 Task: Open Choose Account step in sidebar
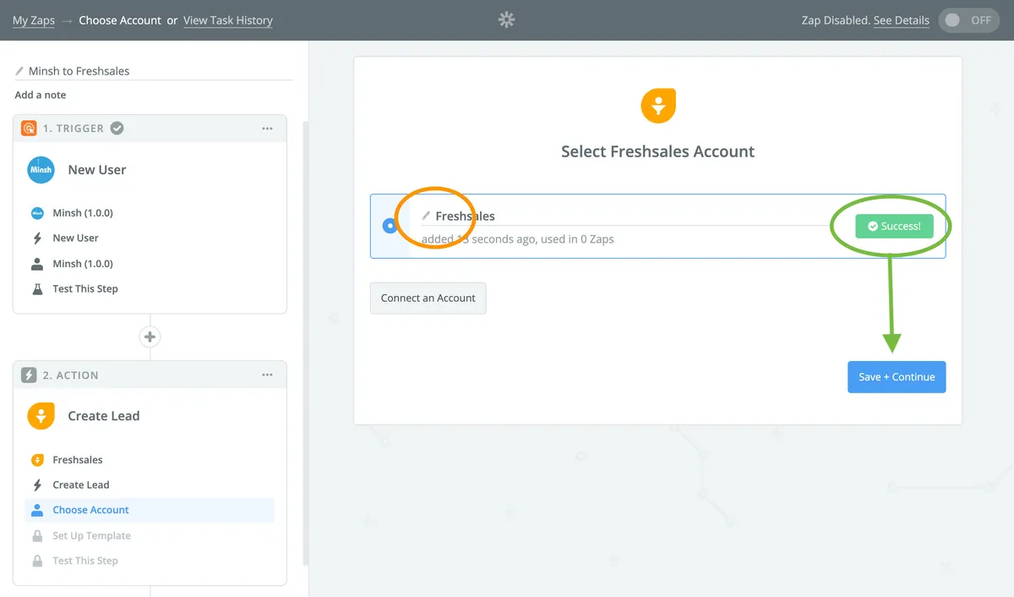90,510
